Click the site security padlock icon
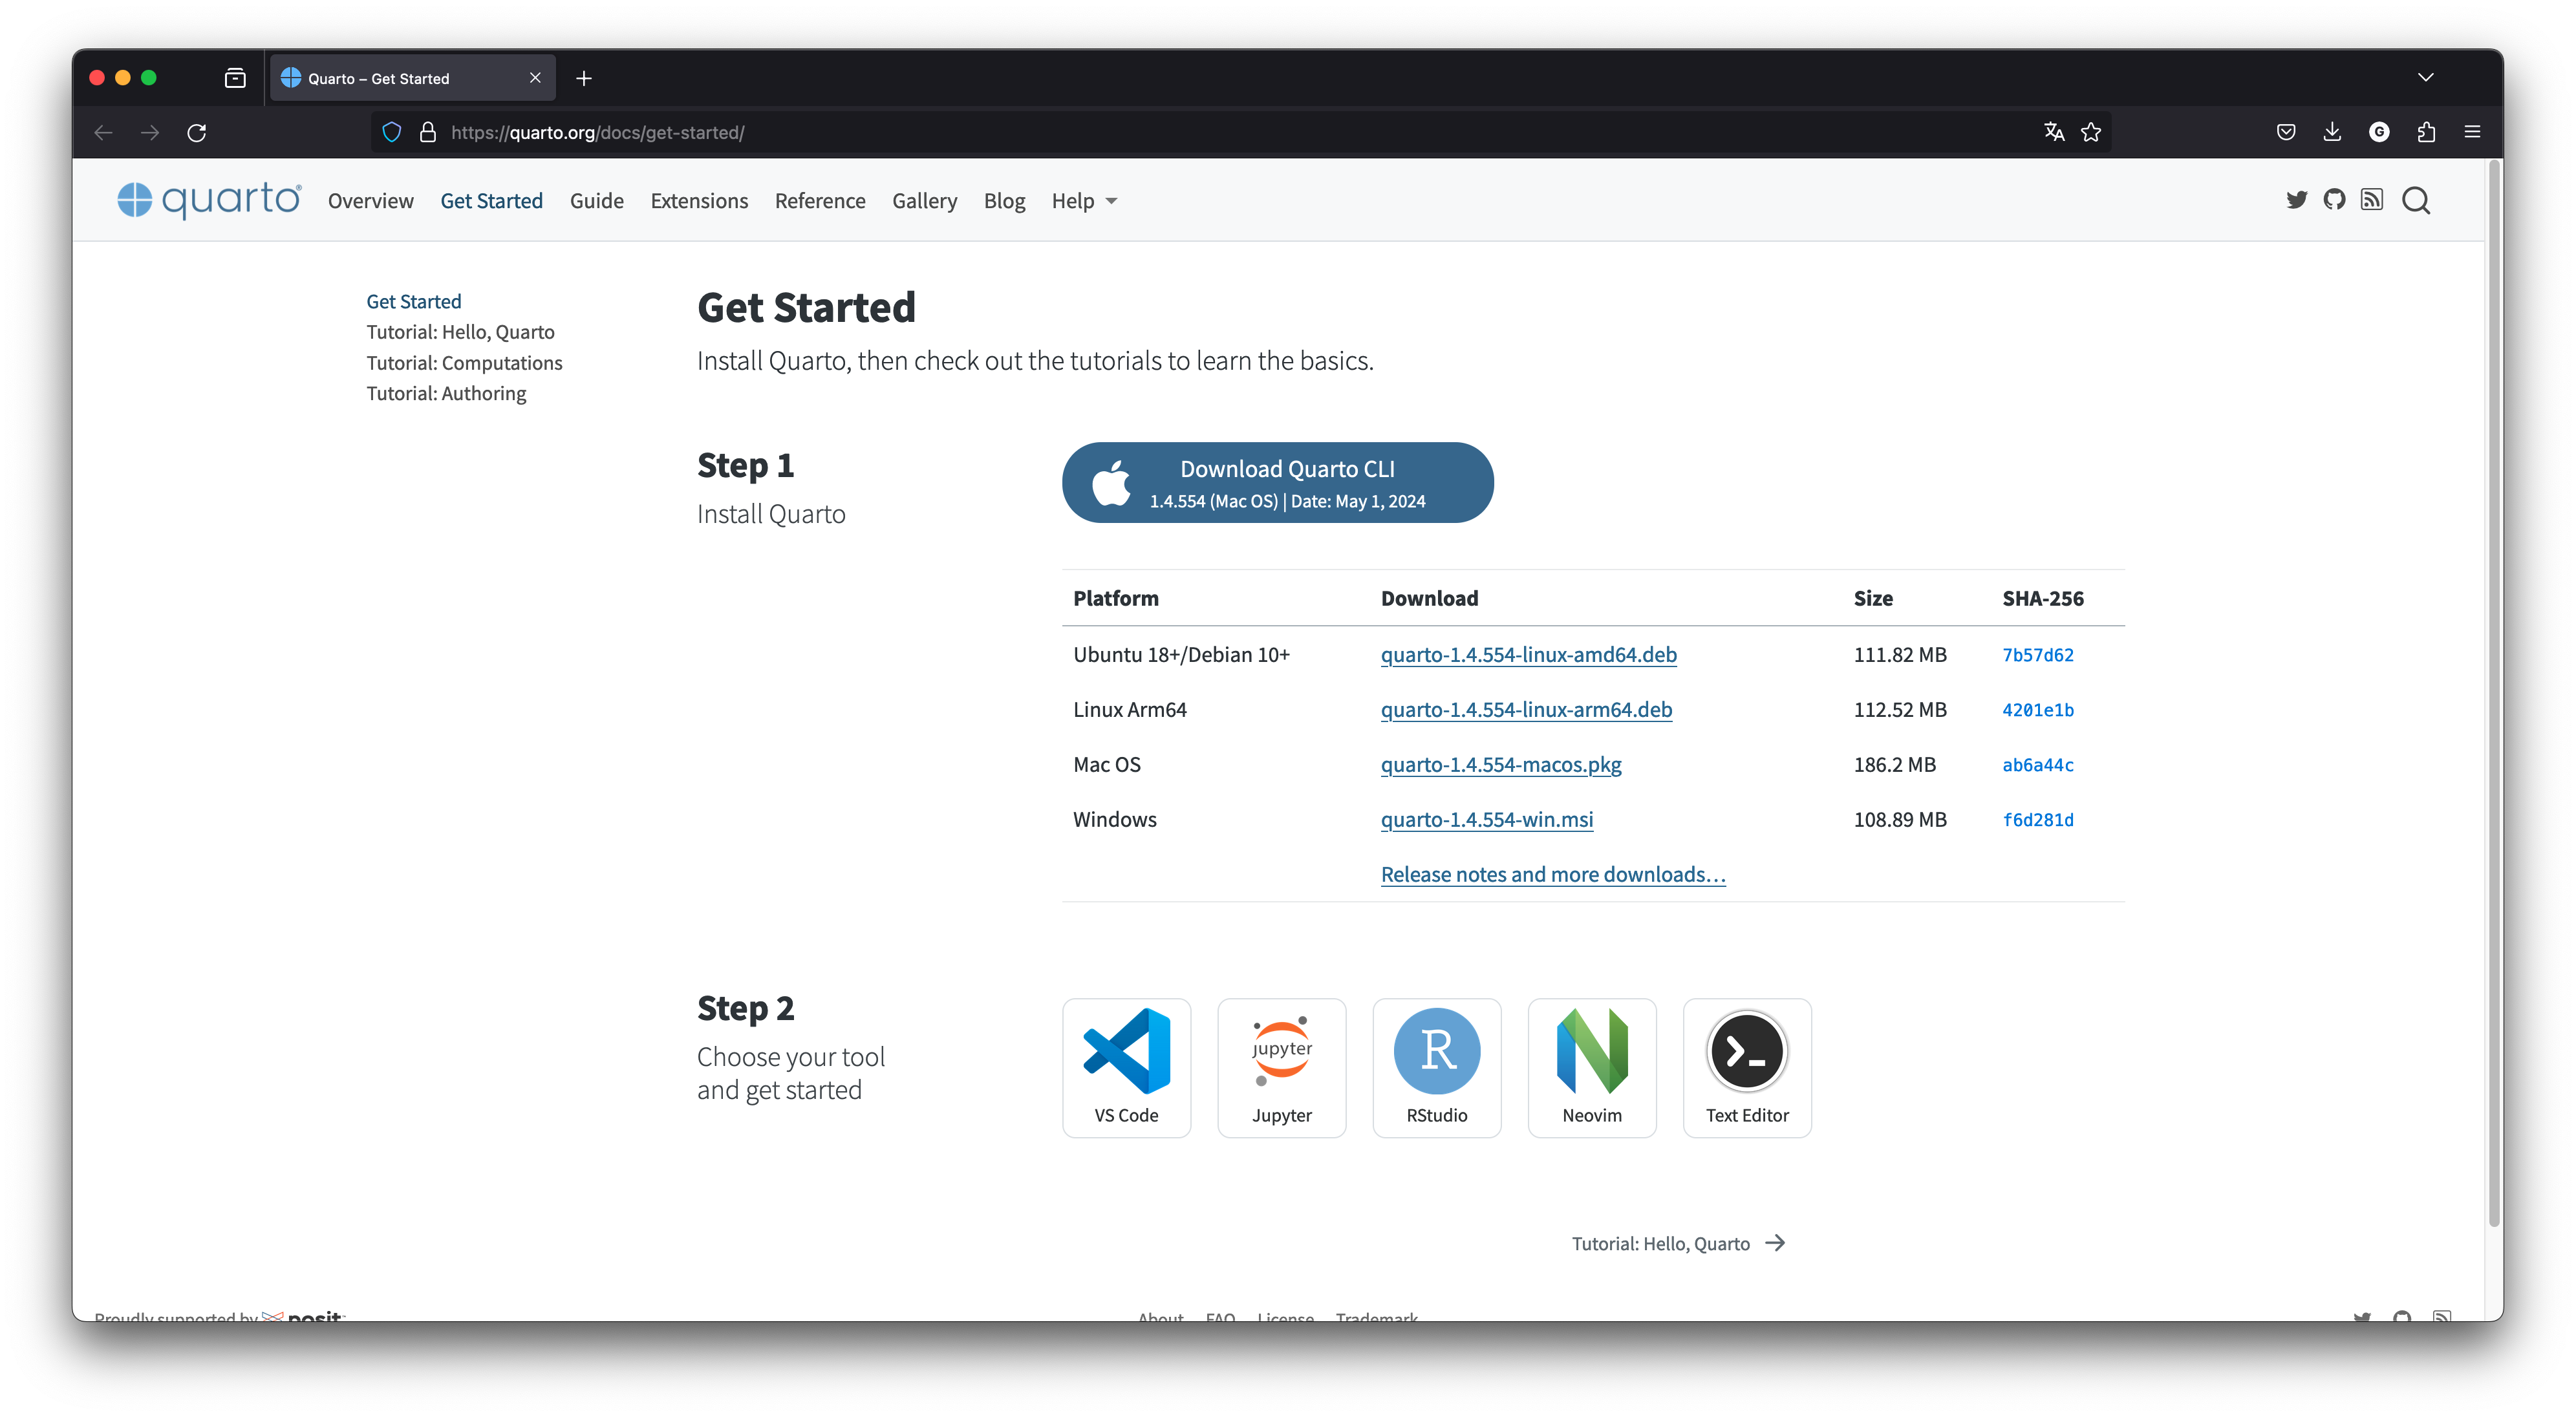 coord(428,132)
